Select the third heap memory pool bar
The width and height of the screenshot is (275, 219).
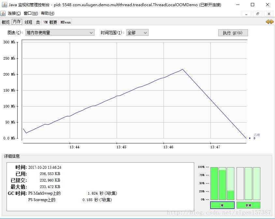[x=230, y=183]
